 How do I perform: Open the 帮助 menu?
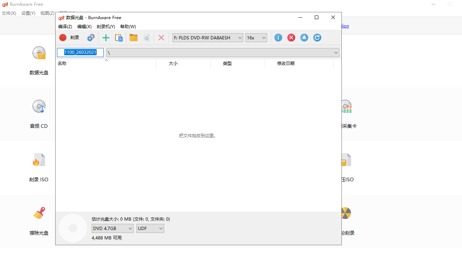coord(128,26)
